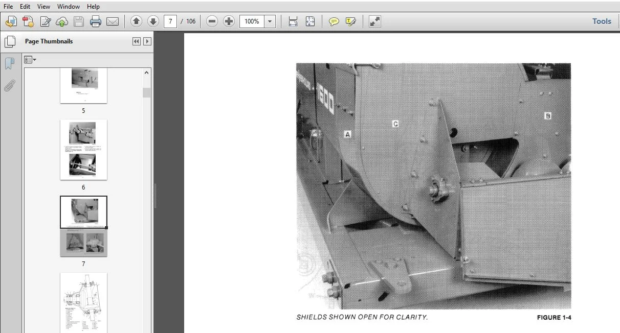Go to previous page arrow
Viewport: 620px width, 333px height.
click(x=136, y=21)
